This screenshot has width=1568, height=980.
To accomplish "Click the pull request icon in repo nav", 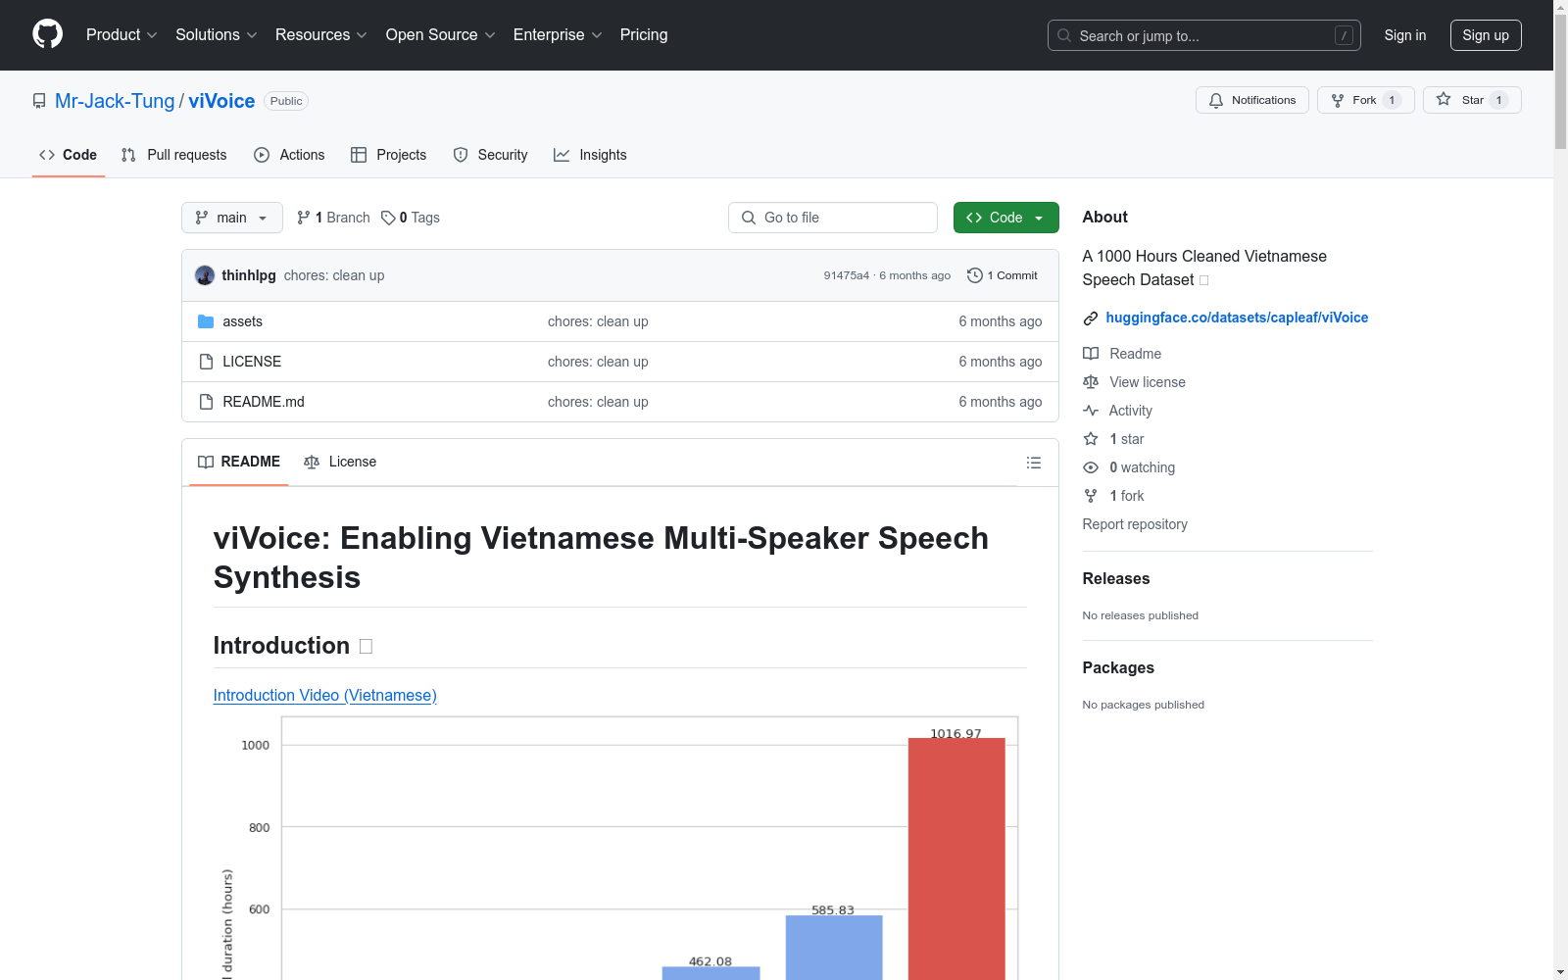I will 128,155.
